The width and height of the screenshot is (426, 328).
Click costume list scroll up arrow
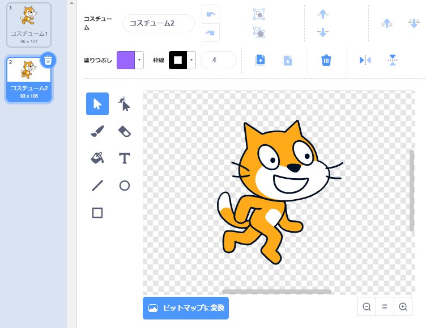[x=71, y=3]
